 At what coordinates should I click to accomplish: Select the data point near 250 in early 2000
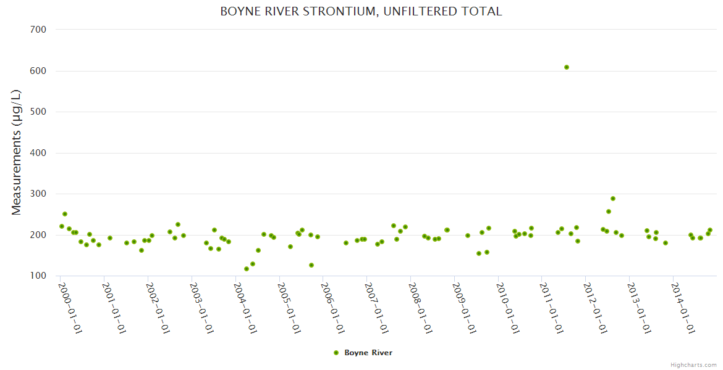[x=65, y=214]
